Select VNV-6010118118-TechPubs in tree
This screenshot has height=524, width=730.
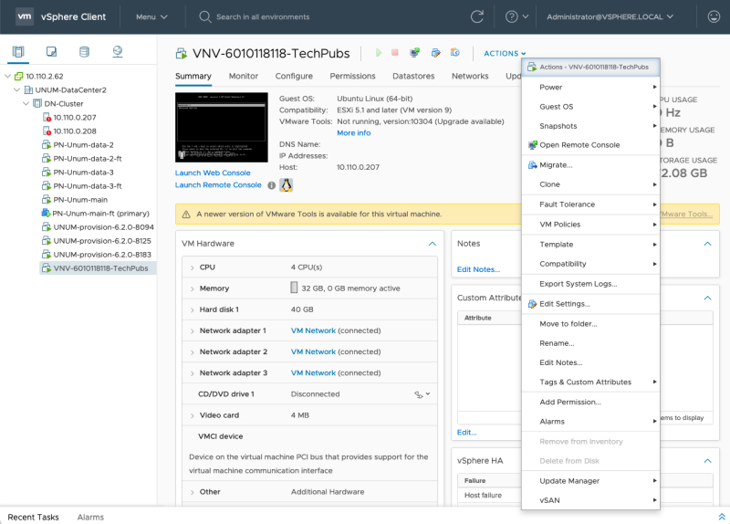(99, 268)
